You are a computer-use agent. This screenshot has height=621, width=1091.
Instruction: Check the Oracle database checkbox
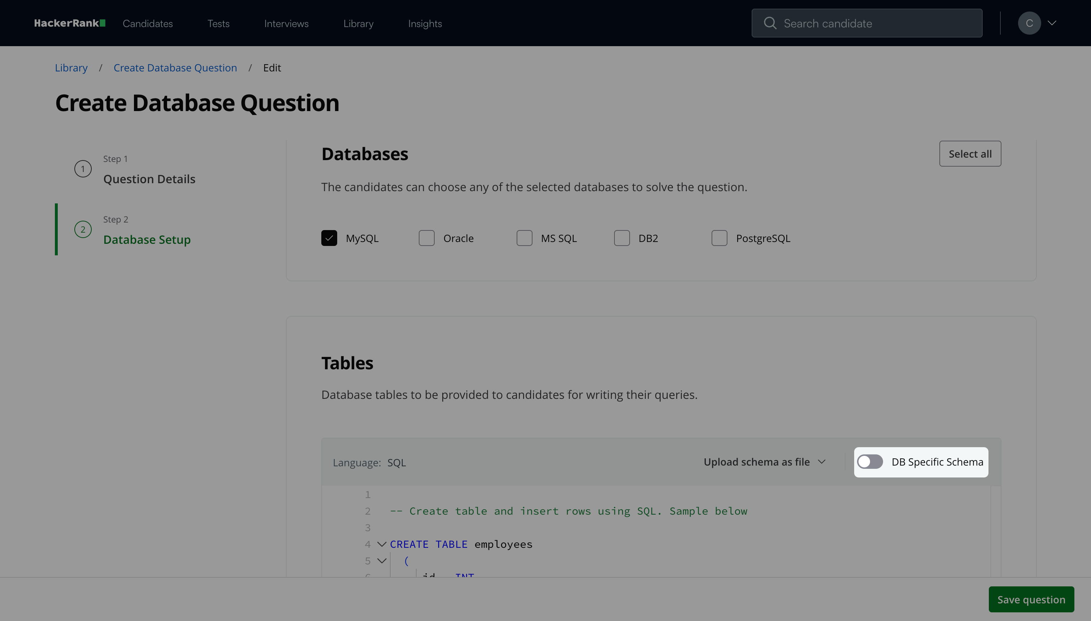tap(426, 238)
